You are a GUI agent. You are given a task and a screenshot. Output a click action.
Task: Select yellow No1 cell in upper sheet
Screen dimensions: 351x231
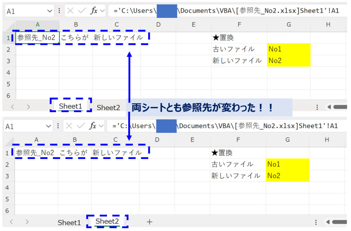(x=289, y=49)
